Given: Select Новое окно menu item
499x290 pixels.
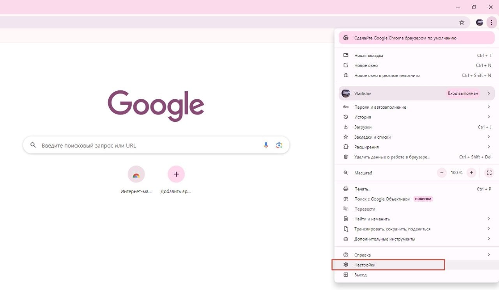Looking at the screenshot, I should (x=417, y=65).
